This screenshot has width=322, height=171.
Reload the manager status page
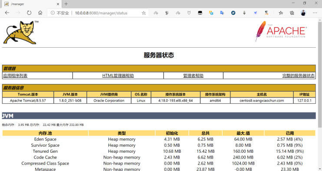(29, 13)
